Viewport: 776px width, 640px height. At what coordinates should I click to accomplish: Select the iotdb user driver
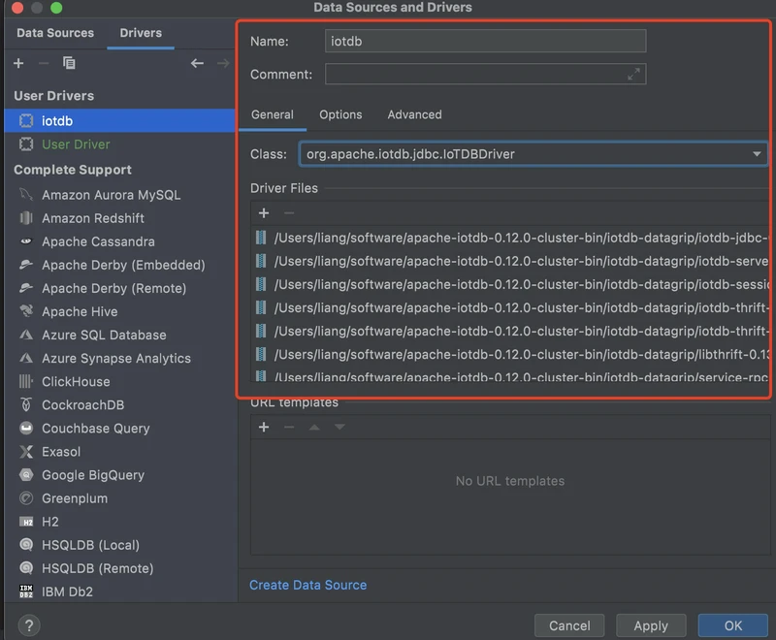[x=119, y=120]
